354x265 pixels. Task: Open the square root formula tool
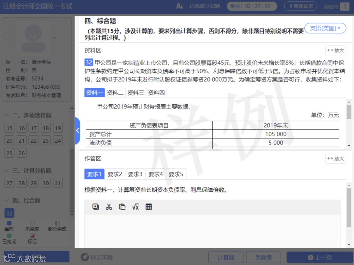pos(135,207)
